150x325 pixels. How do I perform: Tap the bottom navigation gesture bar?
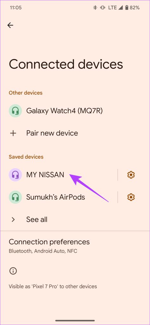[x=75, y=321]
